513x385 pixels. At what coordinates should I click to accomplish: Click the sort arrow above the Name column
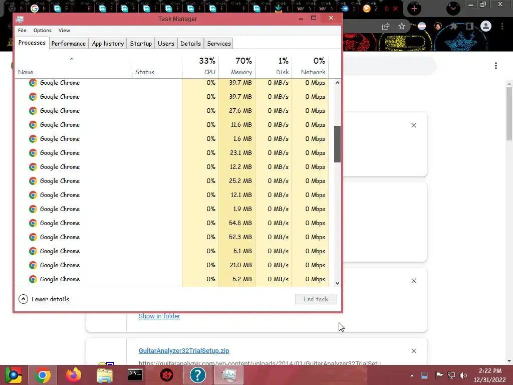click(x=72, y=59)
